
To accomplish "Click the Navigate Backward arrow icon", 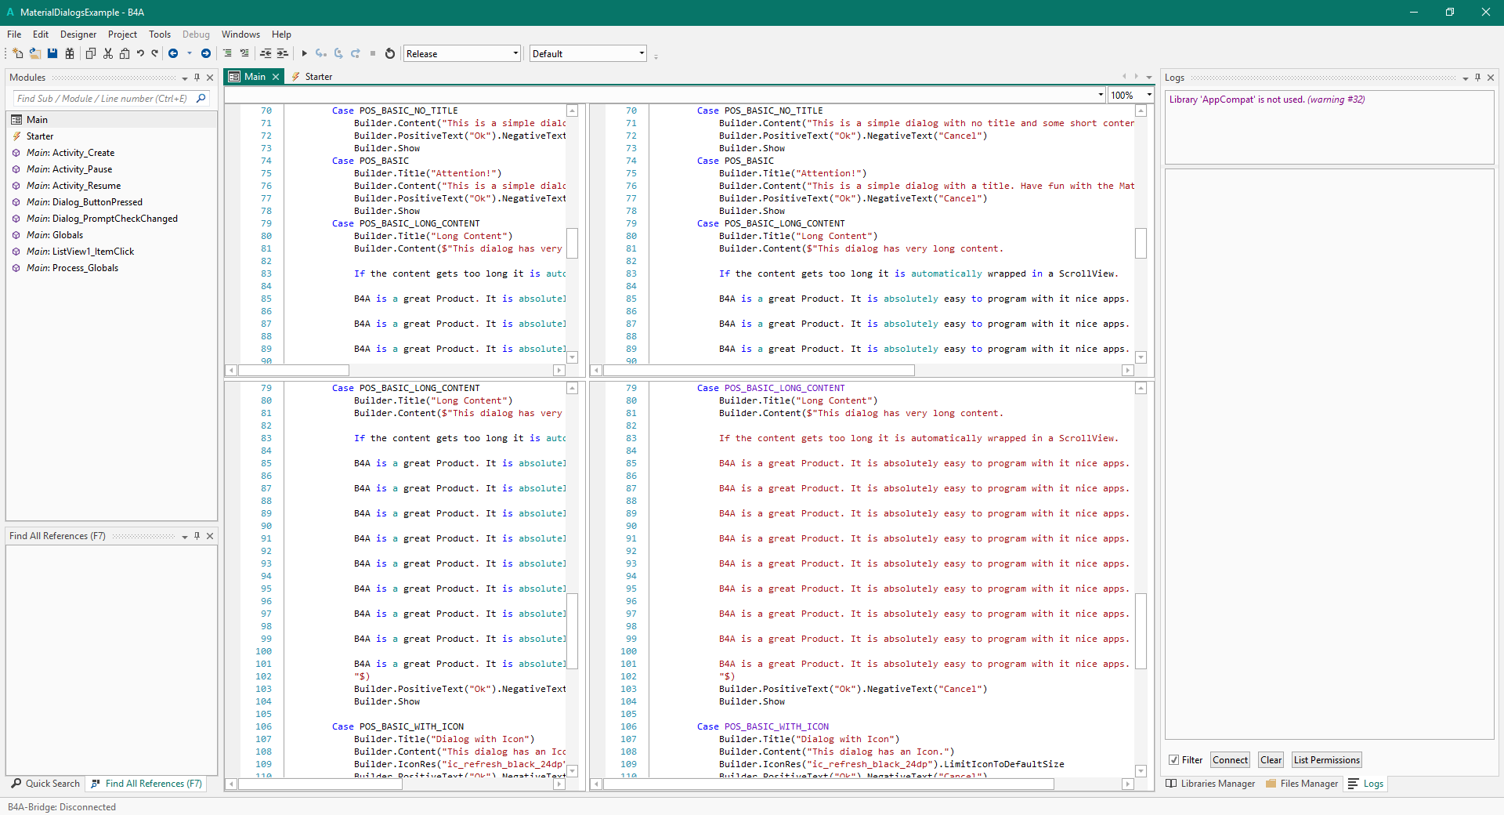I will coord(173,53).
